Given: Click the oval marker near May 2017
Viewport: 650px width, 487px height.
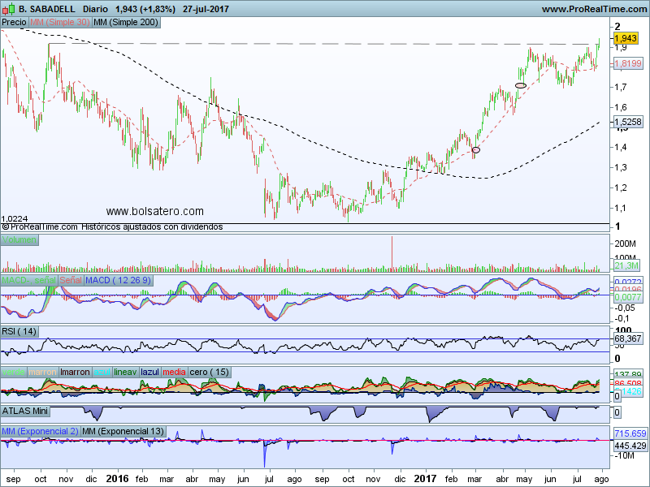Looking at the screenshot, I should [521, 84].
